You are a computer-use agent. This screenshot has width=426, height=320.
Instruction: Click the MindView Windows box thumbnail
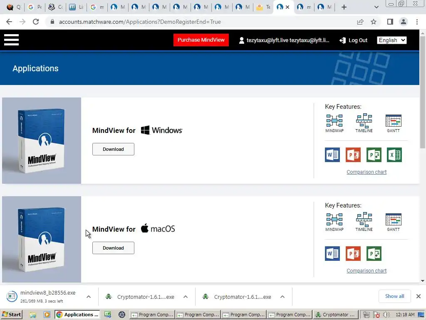click(x=42, y=141)
